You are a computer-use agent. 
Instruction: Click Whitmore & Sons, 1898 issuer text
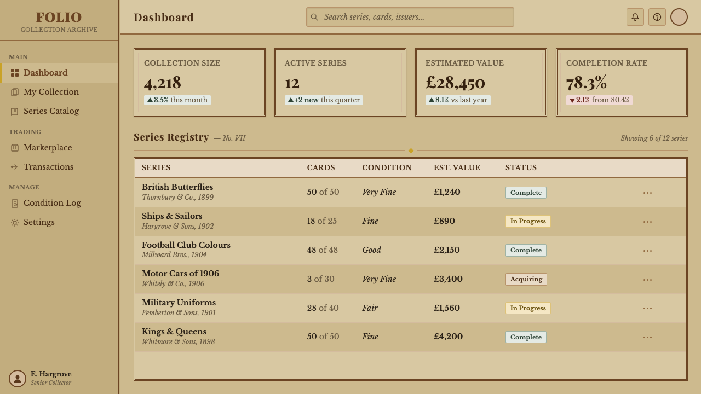point(178,342)
